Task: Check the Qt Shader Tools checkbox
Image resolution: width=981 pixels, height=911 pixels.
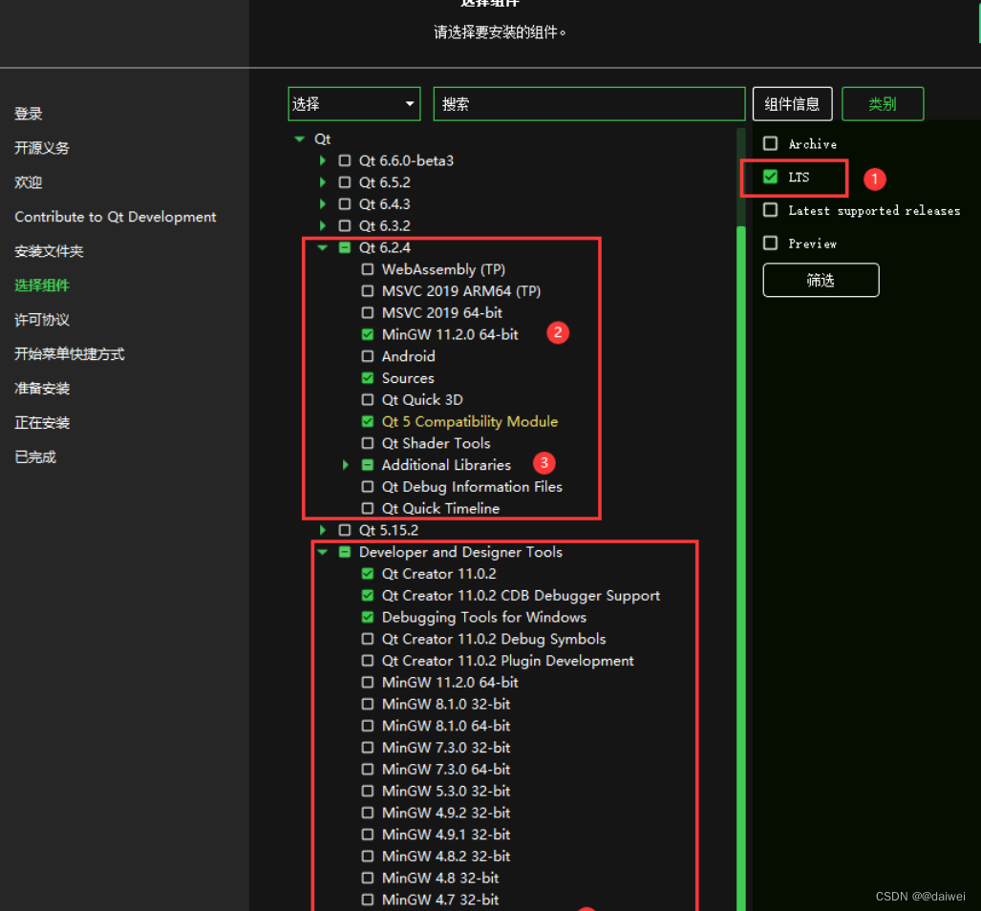Action: (368, 443)
